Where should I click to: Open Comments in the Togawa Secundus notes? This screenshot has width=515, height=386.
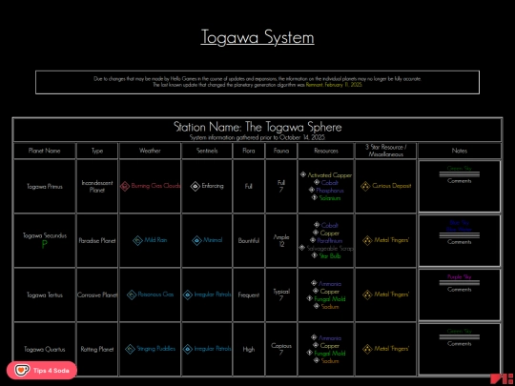[x=459, y=242]
